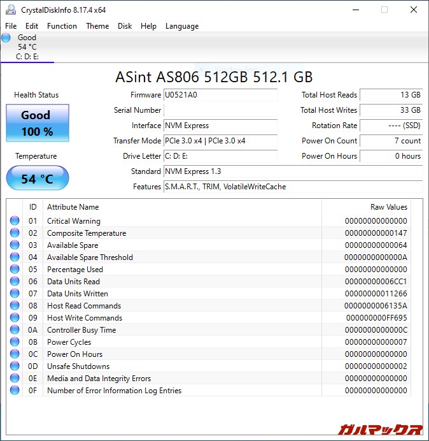The height and width of the screenshot is (441, 429).
Task: Click the status orb beside Data Units Written
Action: pyautogui.click(x=15, y=294)
